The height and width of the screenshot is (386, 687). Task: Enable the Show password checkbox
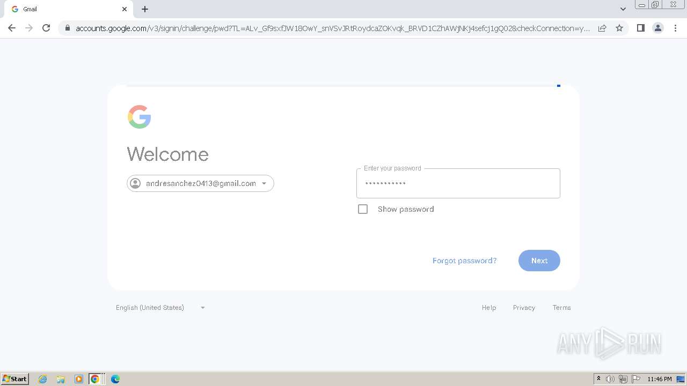point(363,209)
